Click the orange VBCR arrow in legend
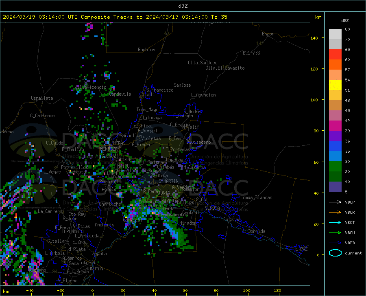The height and width of the screenshot is (296, 366). 335,212
